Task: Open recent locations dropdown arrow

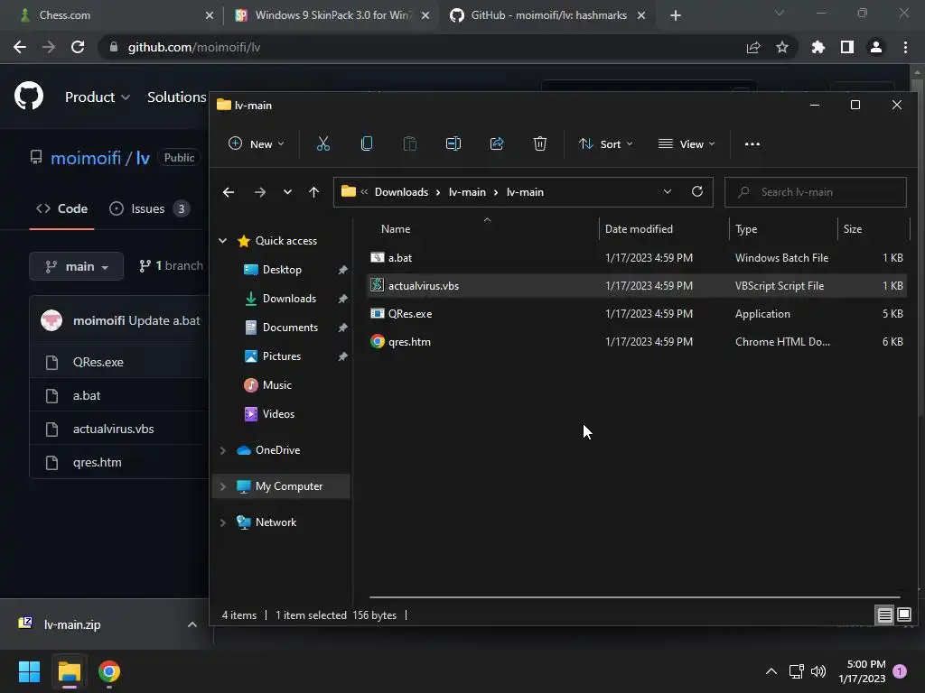Action: pos(287,192)
